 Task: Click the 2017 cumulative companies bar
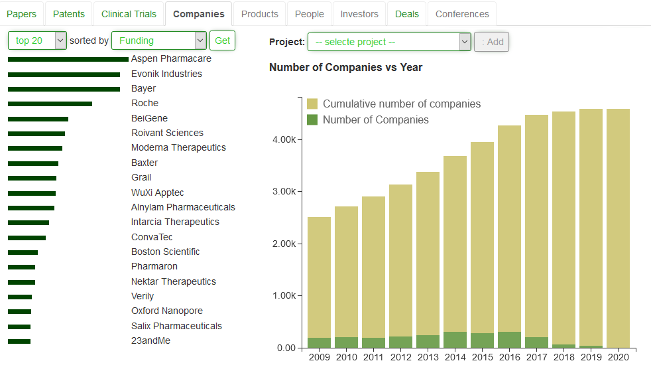pos(536,226)
